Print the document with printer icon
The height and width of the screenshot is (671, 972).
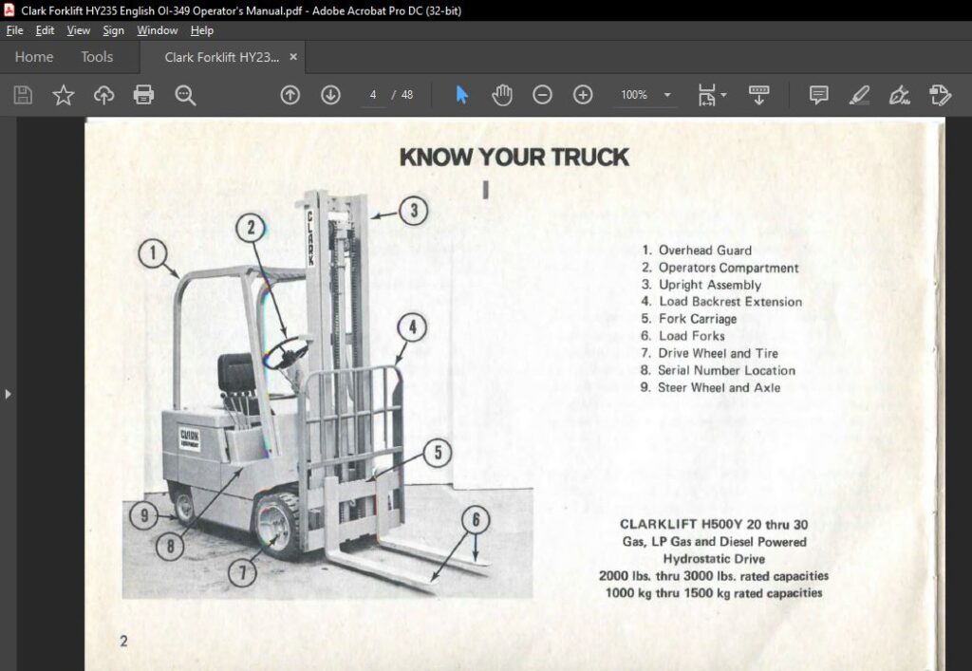(x=143, y=95)
